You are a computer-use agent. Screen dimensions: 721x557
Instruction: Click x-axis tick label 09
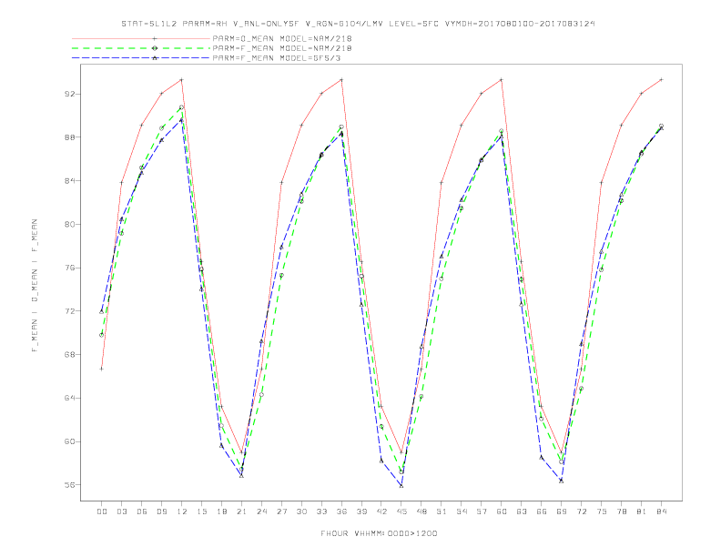pyautogui.click(x=161, y=511)
